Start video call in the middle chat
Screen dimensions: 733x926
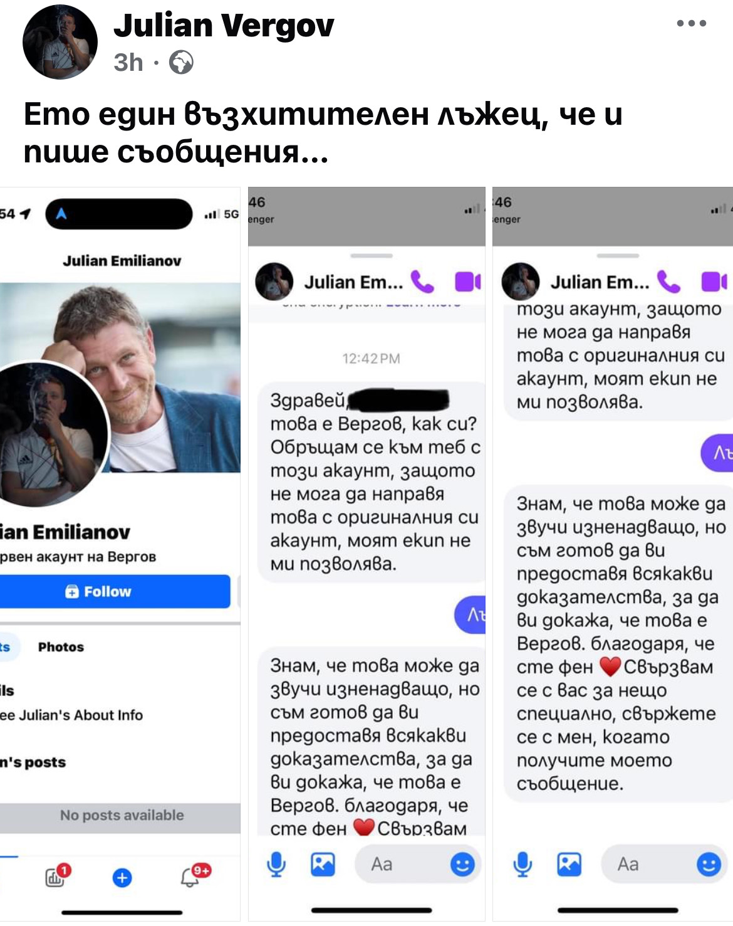pyautogui.click(x=467, y=282)
